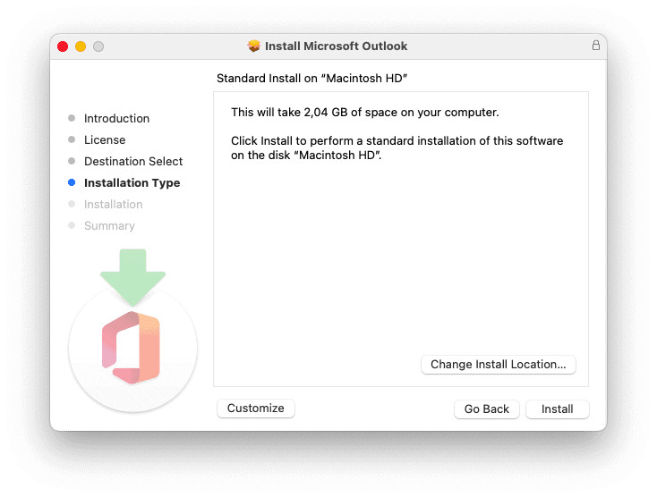Select the License step

pyautogui.click(x=105, y=139)
